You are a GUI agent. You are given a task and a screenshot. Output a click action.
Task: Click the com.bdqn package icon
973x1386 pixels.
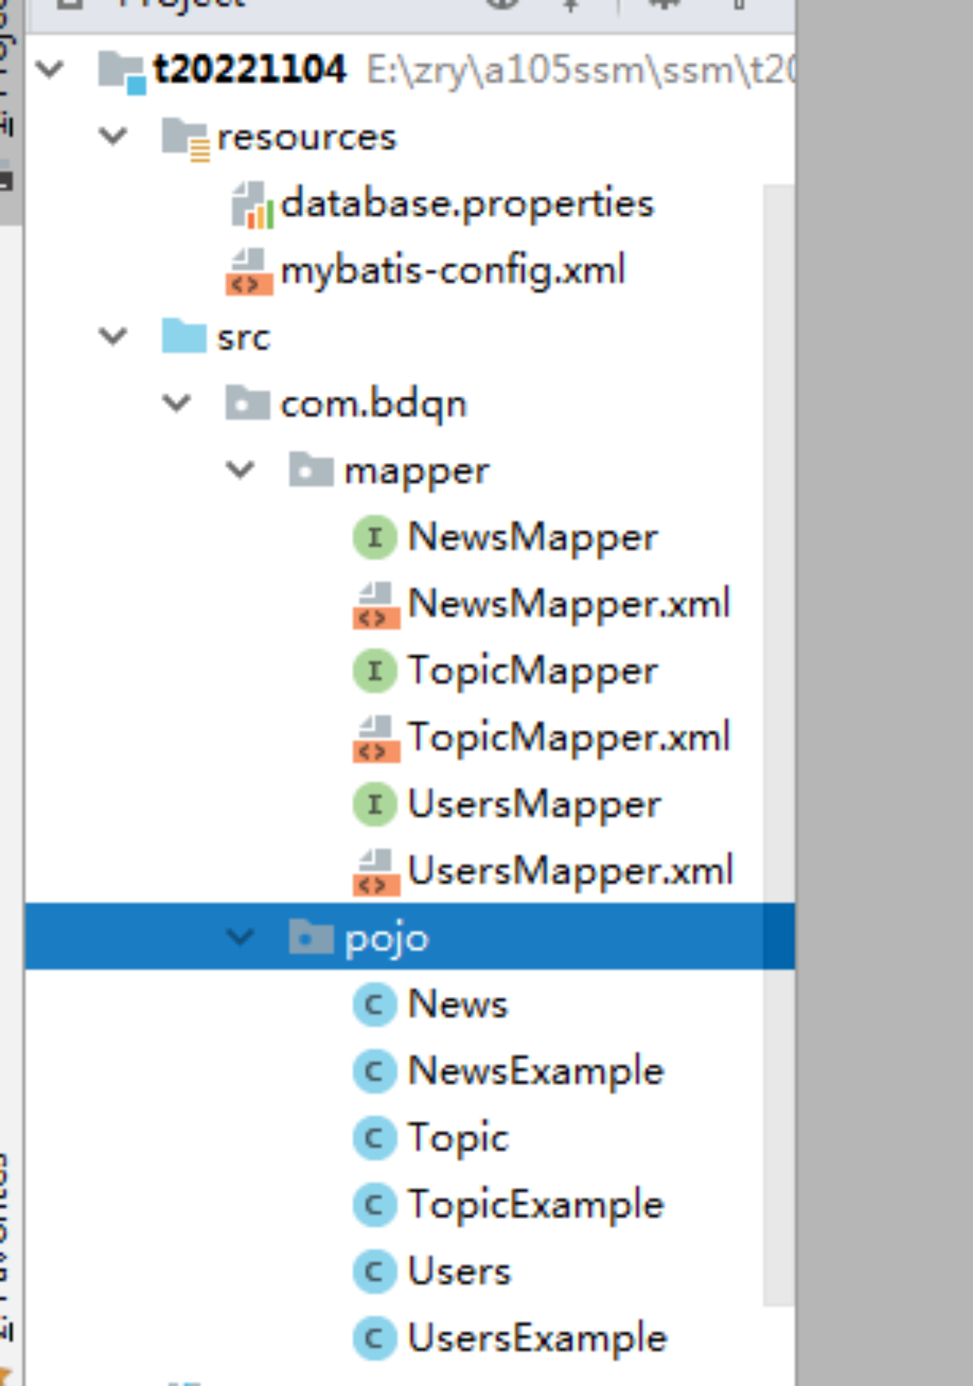click(x=247, y=403)
